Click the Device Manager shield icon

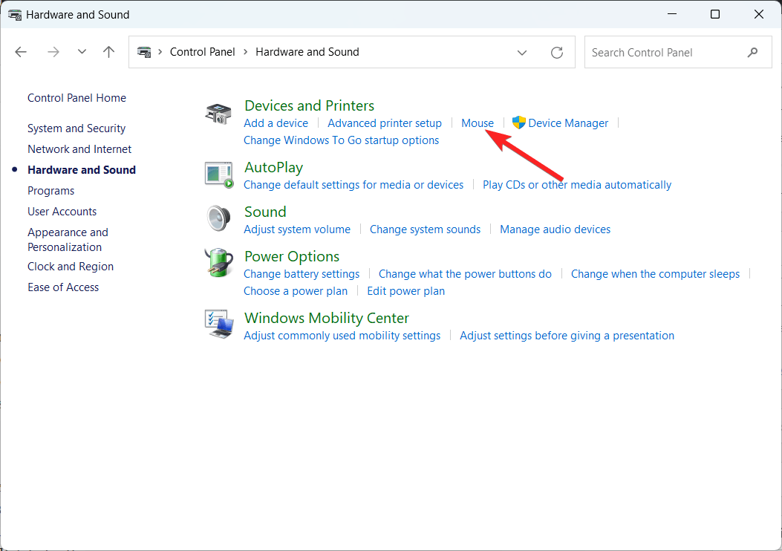tap(518, 123)
